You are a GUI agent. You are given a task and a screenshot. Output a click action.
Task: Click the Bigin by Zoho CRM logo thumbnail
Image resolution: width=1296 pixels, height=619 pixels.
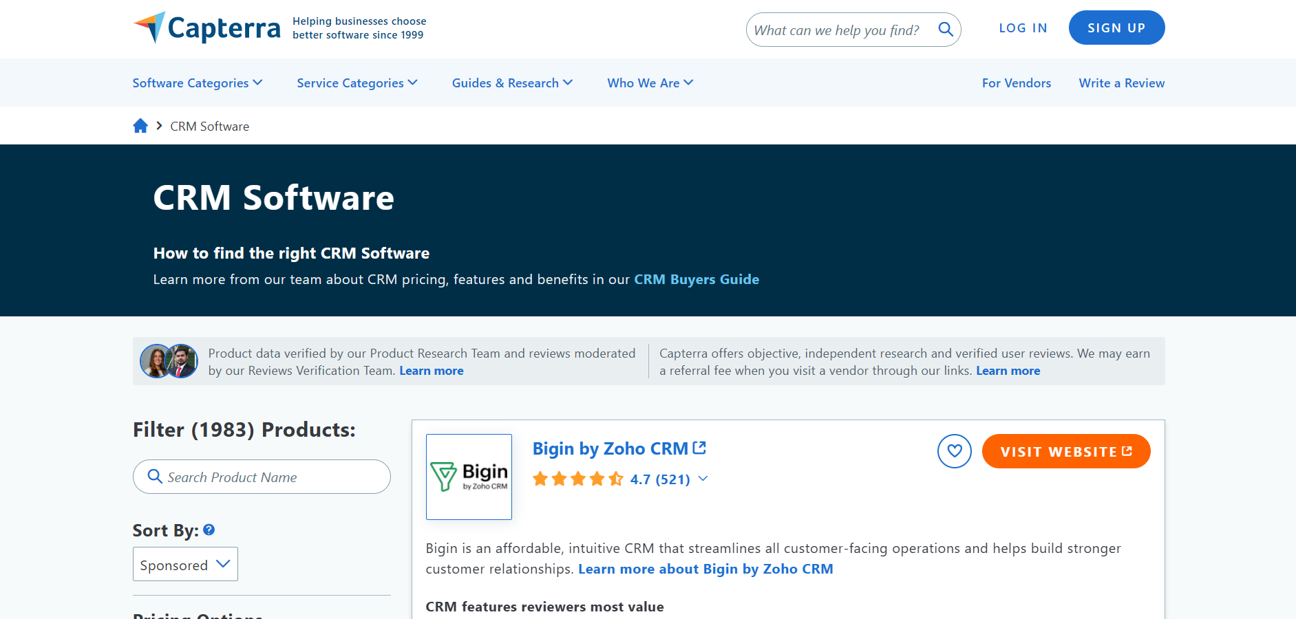point(469,477)
